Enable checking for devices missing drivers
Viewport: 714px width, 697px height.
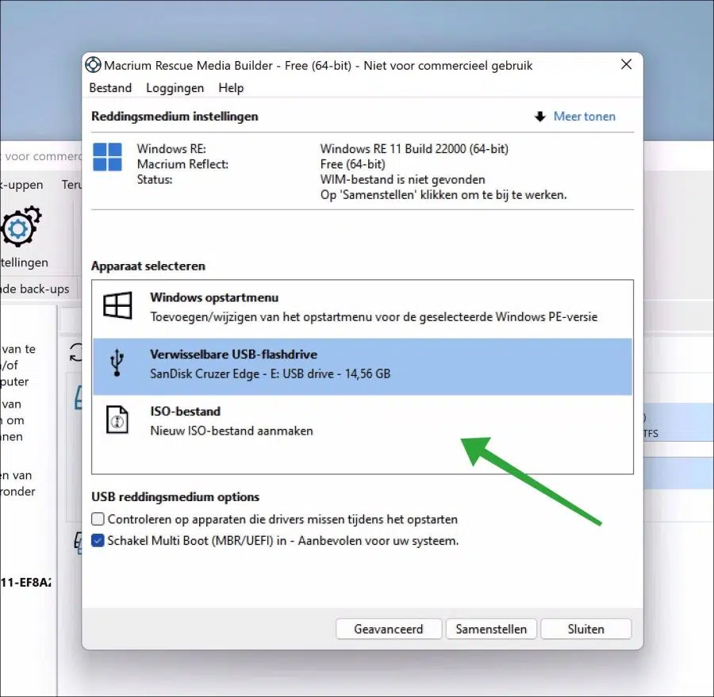(x=98, y=519)
